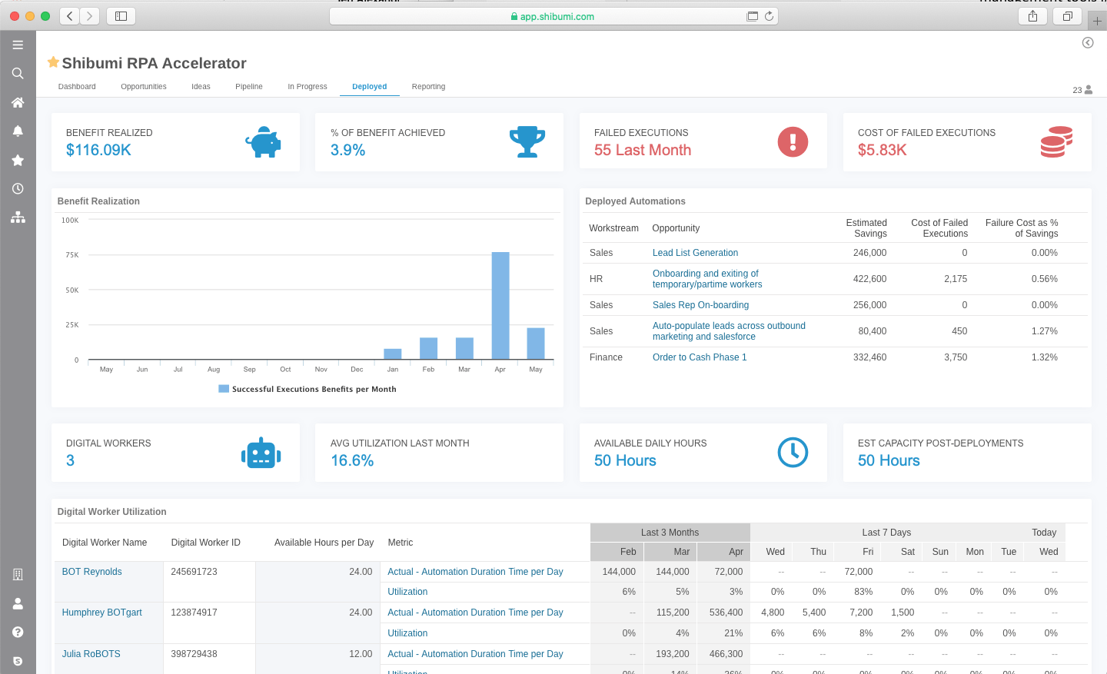Go to Home via the sidebar icon
This screenshot has height=674, width=1107.
[18, 102]
